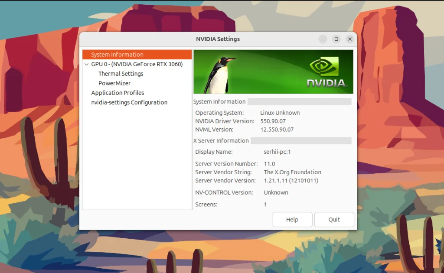The image size is (444, 273).
Task: Click the Linux-Unknown operating system value
Action: tap(280, 113)
